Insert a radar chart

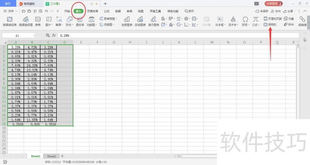click(x=186, y=19)
